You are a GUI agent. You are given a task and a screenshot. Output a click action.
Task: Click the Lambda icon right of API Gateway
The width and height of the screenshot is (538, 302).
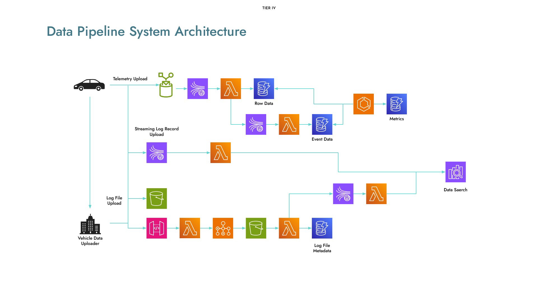190,228
